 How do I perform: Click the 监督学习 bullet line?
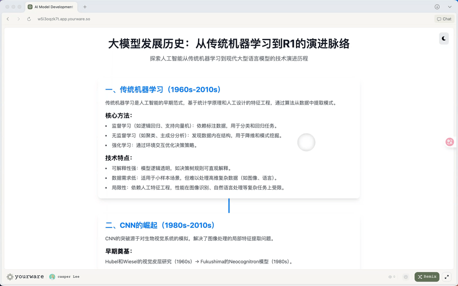pyautogui.click(x=195, y=126)
